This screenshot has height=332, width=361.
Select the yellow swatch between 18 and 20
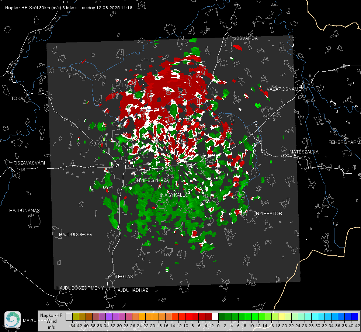coord(282,317)
